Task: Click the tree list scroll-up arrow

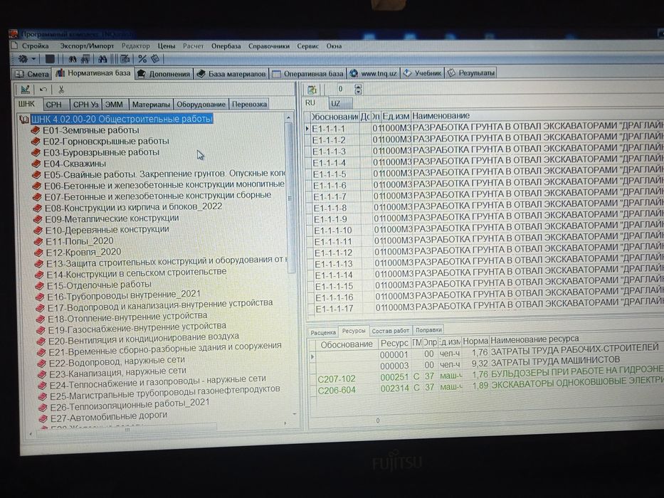Action: (x=289, y=117)
